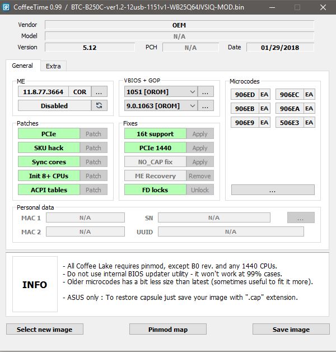Click Unlock button for FD locks
Image resolution: width=336 pixels, height=352 pixels.
pyautogui.click(x=200, y=190)
